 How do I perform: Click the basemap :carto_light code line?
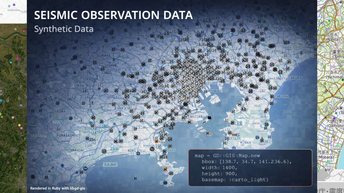click(235, 180)
